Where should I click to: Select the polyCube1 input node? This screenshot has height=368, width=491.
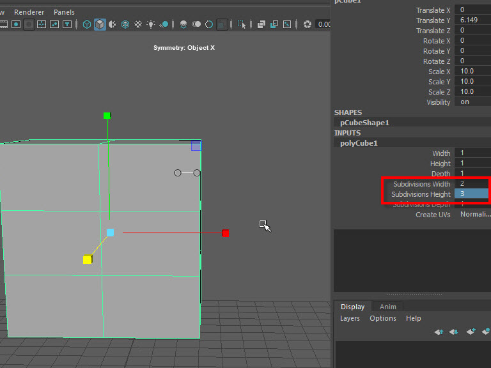359,143
